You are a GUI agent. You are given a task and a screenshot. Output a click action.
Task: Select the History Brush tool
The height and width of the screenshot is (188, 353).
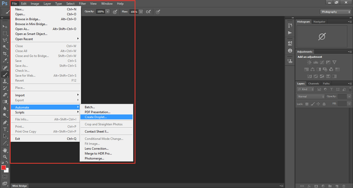(5, 88)
